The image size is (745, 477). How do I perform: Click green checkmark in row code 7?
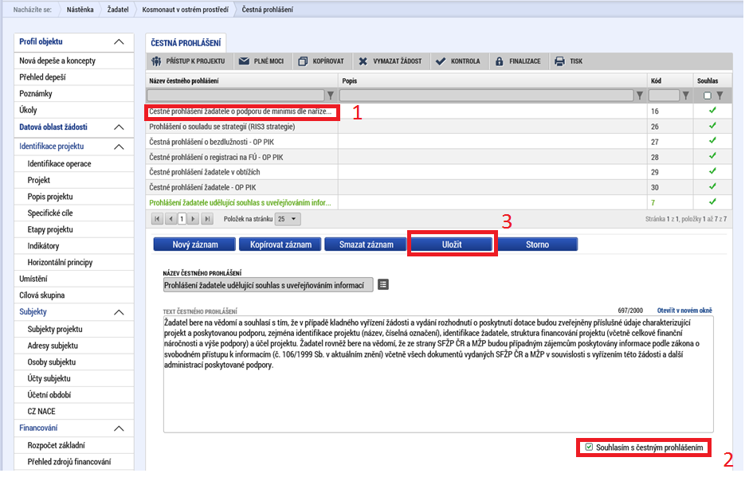coord(712,201)
